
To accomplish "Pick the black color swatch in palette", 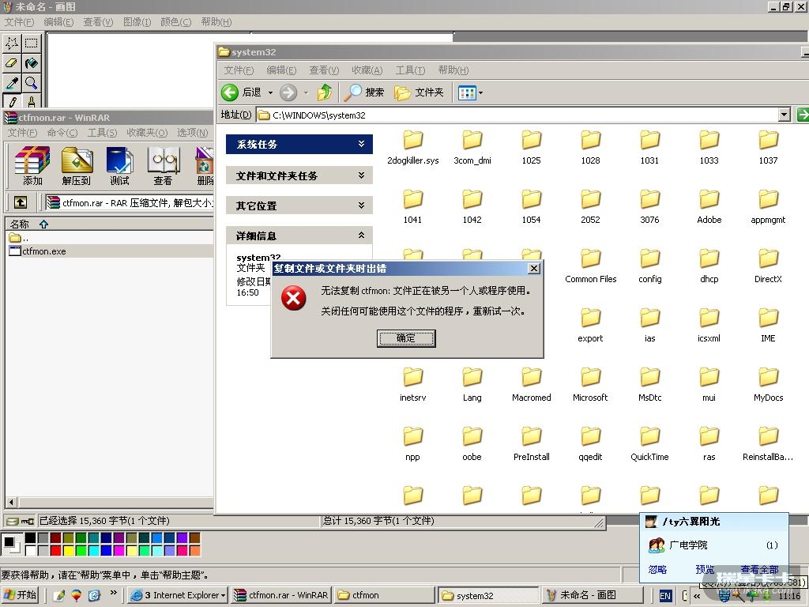I will [31, 537].
